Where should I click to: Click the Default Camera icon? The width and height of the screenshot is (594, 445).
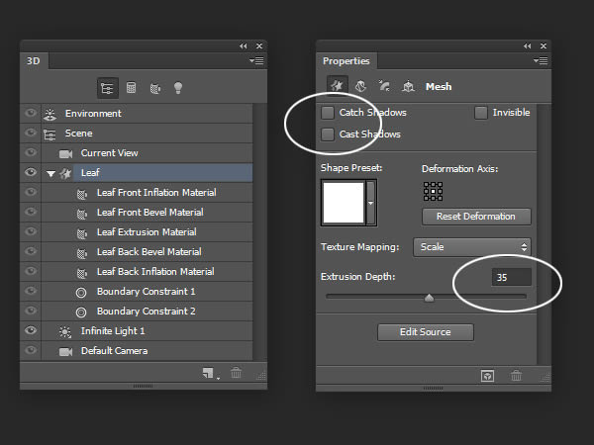[x=66, y=351]
